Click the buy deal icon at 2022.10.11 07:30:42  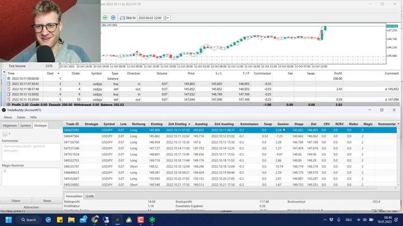click(x=8, y=83)
